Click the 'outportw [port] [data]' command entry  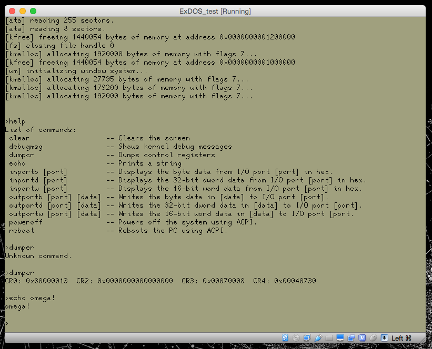coord(55,214)
